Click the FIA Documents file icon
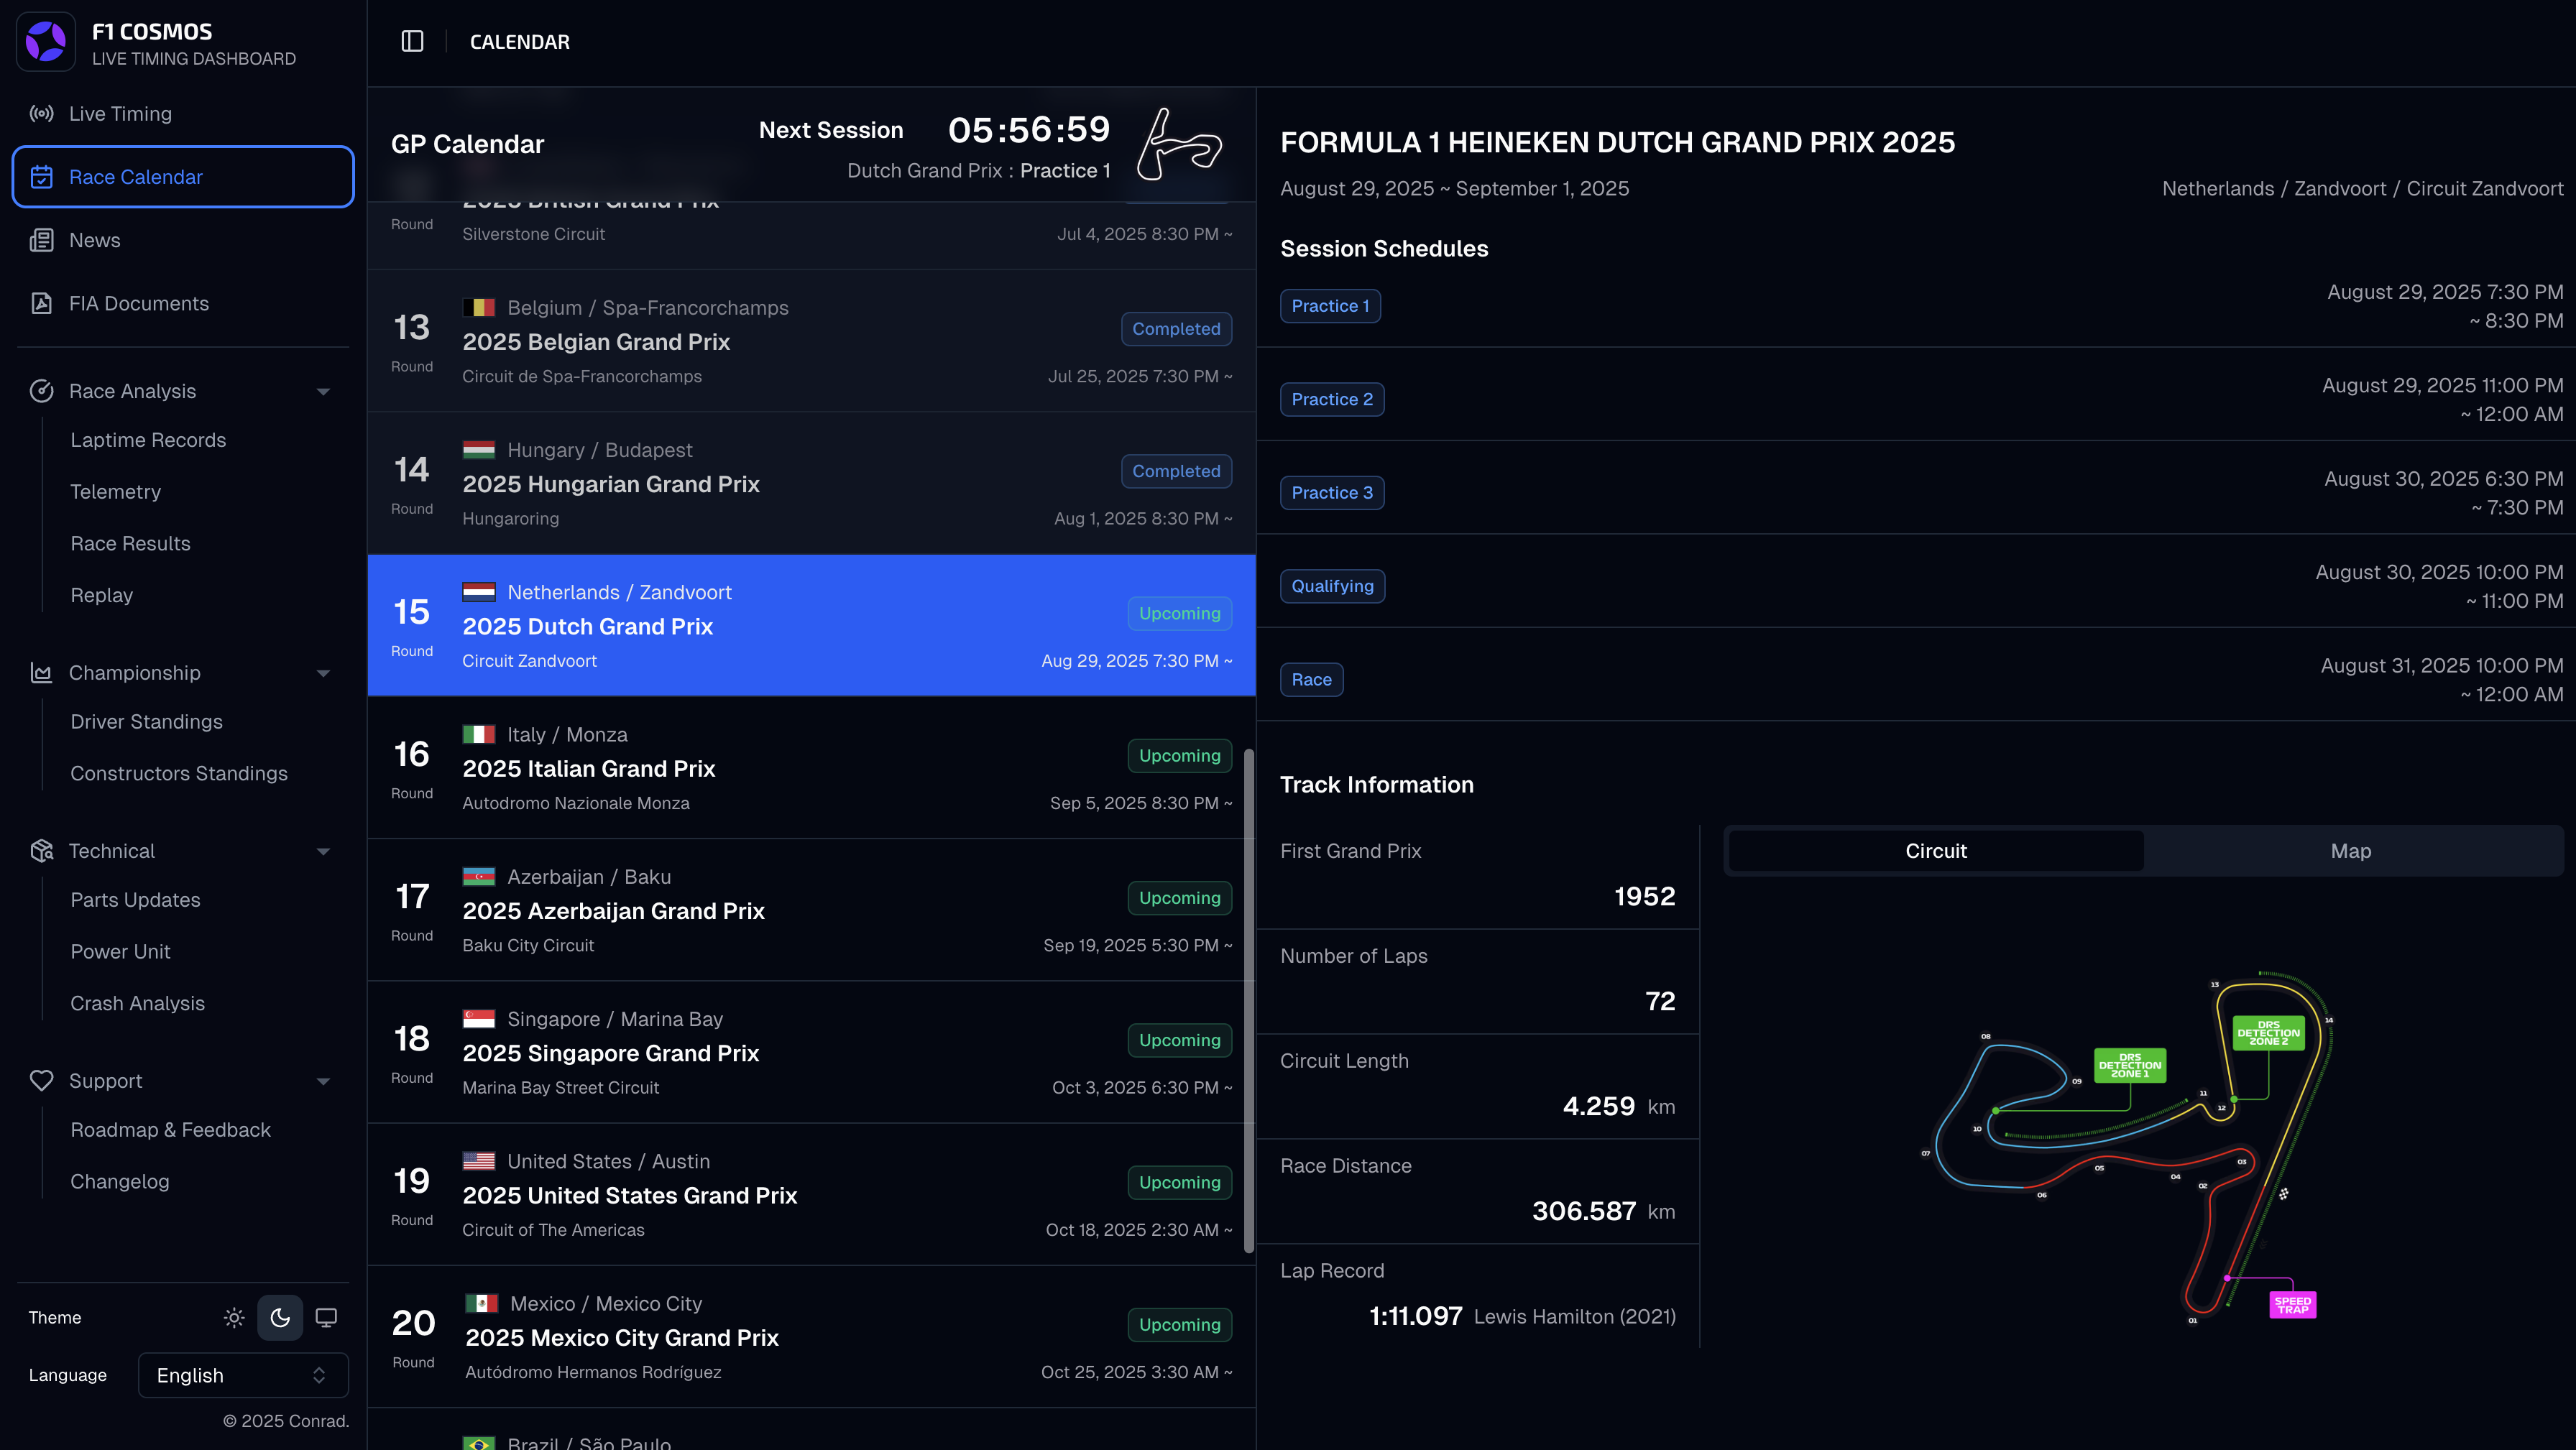Image resolution: width=2576 pixels, height=1450 pixels. click(x=41, y=304)
